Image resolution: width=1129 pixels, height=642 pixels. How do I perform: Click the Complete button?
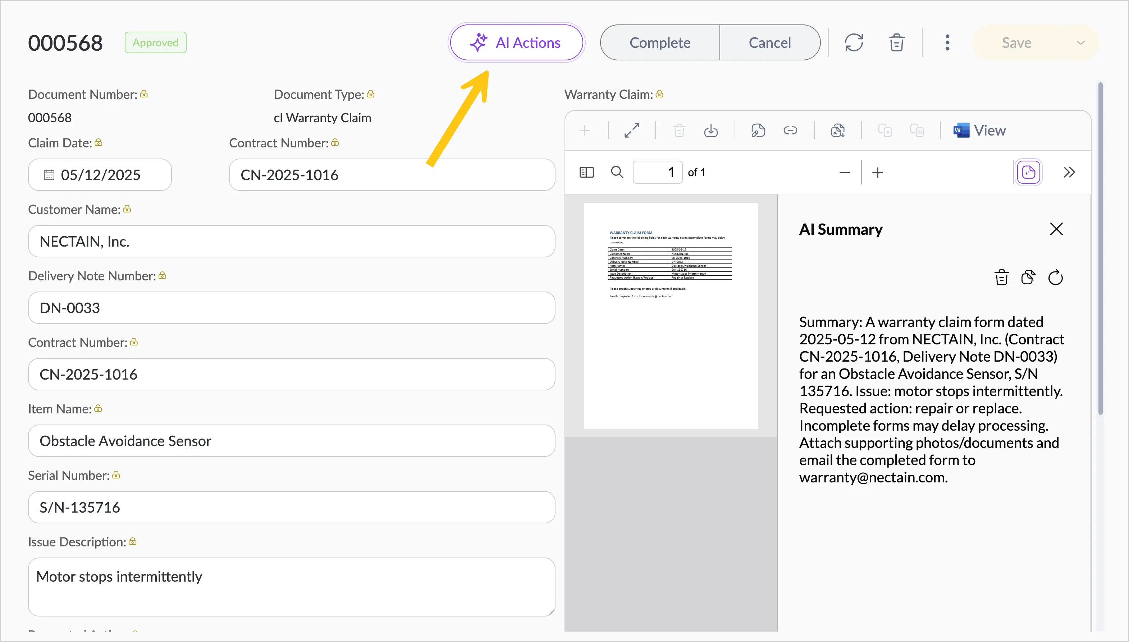[660, 42]
